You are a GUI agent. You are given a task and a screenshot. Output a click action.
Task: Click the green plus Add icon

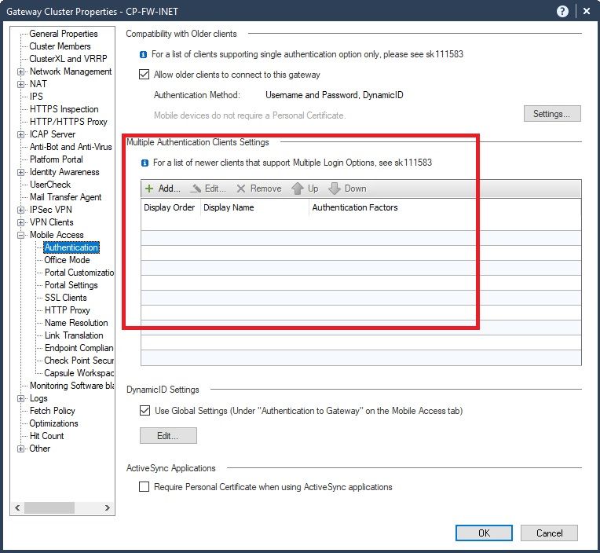tap(149, 189)
